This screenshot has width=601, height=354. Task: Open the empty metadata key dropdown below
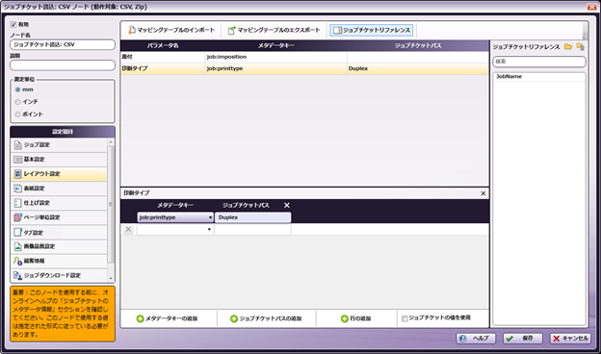click(209, 229)
